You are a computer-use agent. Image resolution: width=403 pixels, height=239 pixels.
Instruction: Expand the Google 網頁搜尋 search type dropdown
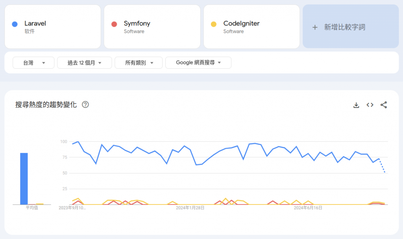[198, 62]
